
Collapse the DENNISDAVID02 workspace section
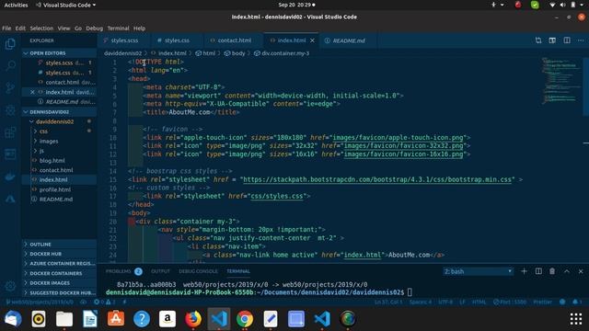click(59, 112)
